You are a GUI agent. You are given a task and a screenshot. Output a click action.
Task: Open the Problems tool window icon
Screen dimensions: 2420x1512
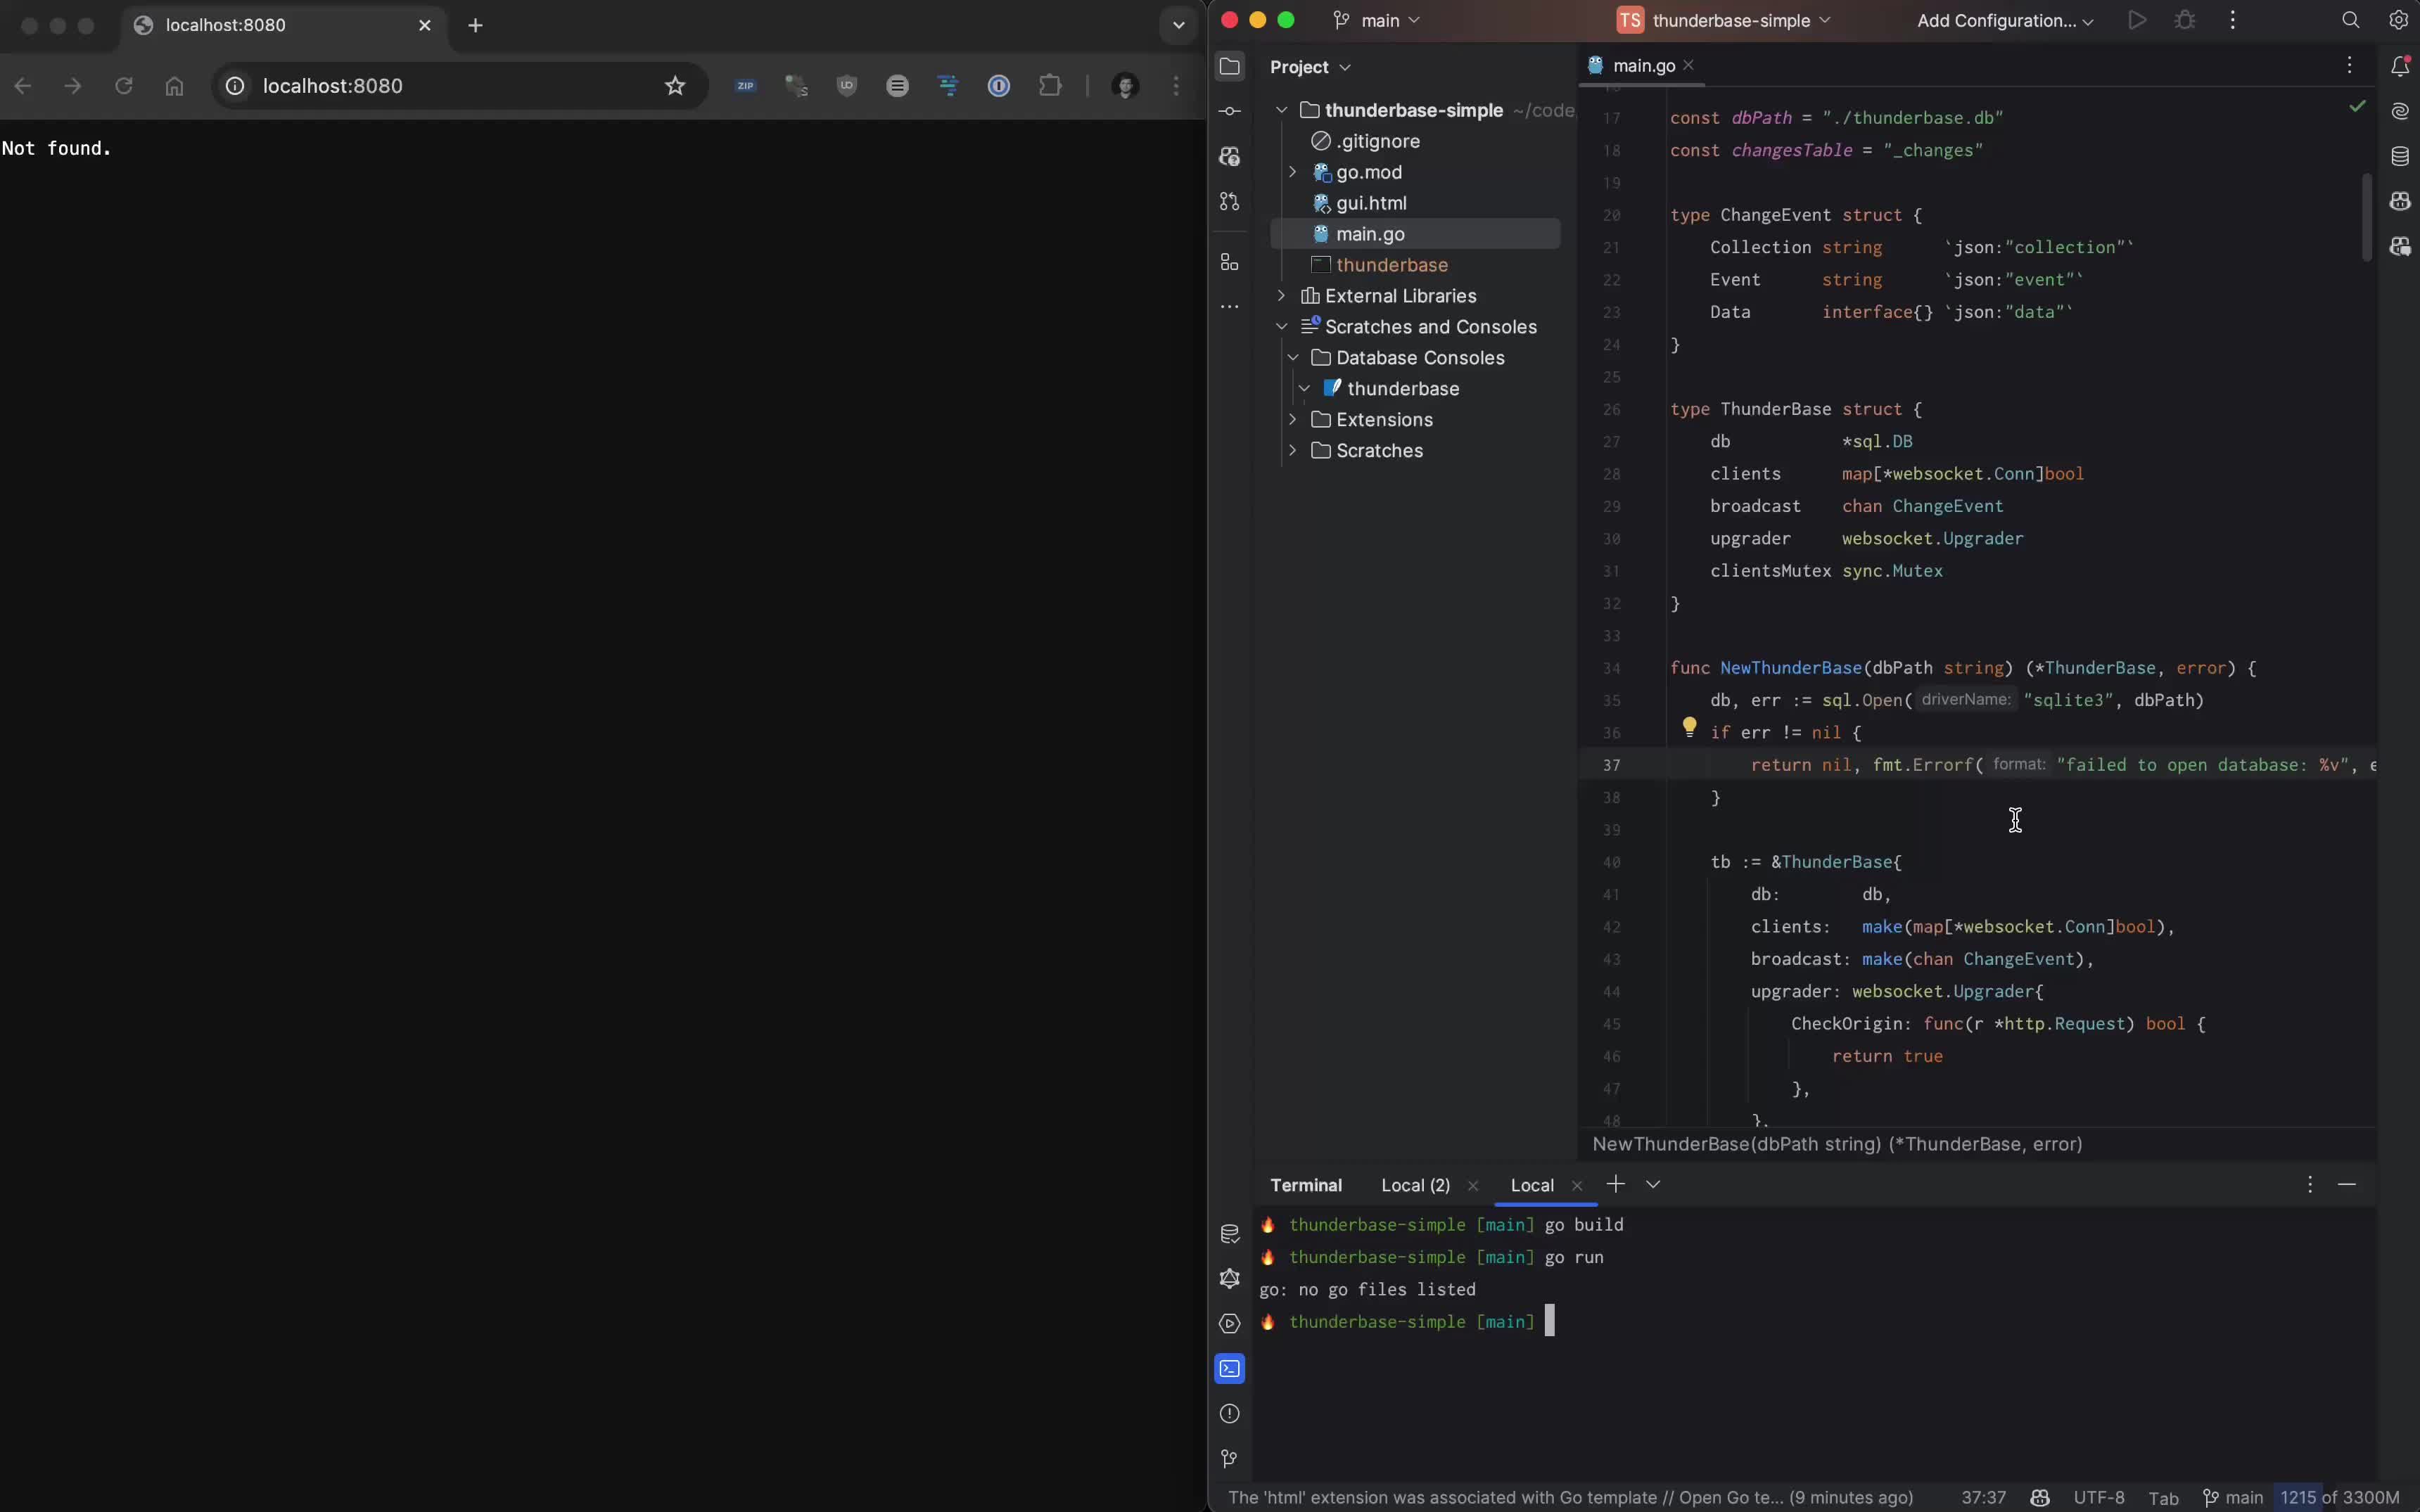(1230, 1413)
